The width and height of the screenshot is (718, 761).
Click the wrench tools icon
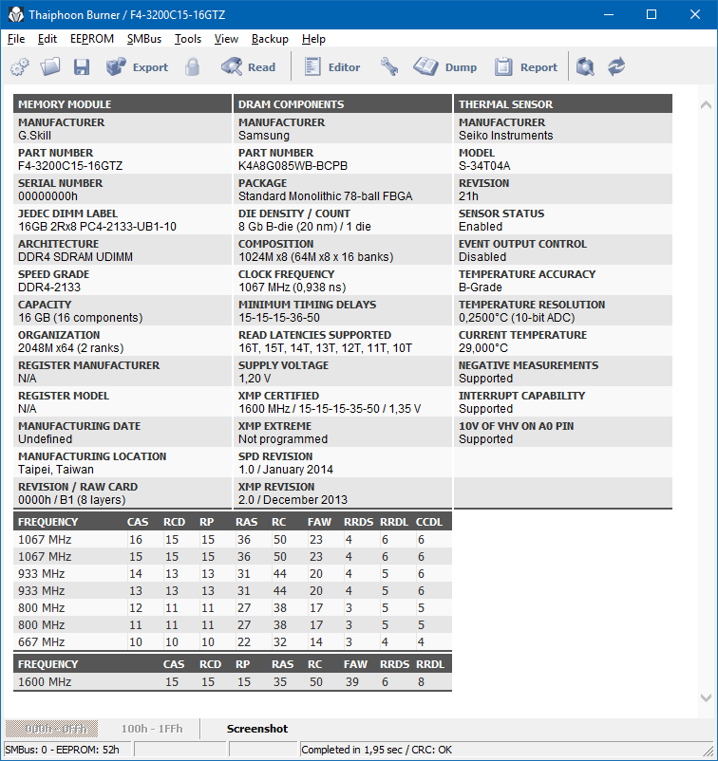tap(389, 67)
